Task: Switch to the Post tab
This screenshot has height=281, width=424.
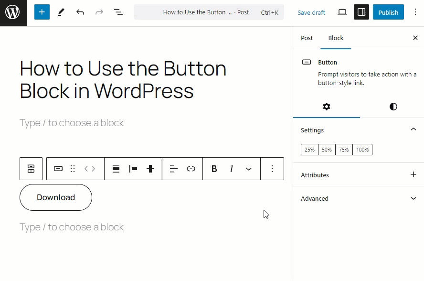Action: [307, 38]
